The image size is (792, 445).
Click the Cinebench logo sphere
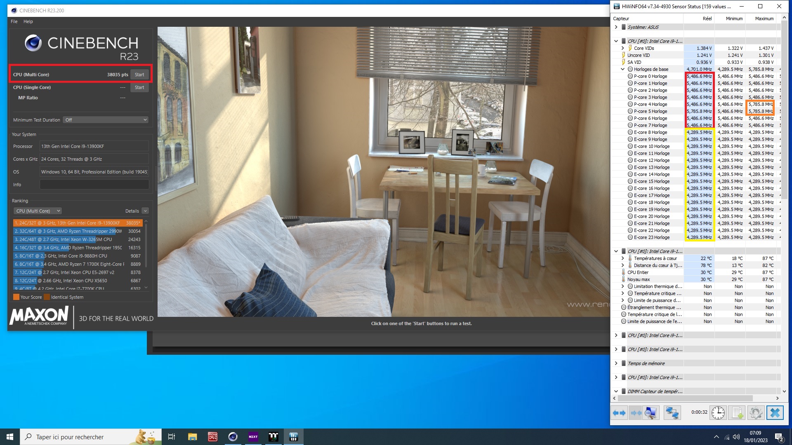[x=33, y=43]
